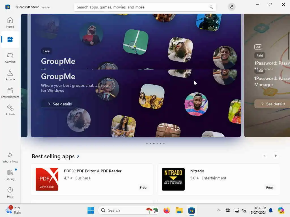
Task: Open the Windows Start menu
Action: coord(91,210)
